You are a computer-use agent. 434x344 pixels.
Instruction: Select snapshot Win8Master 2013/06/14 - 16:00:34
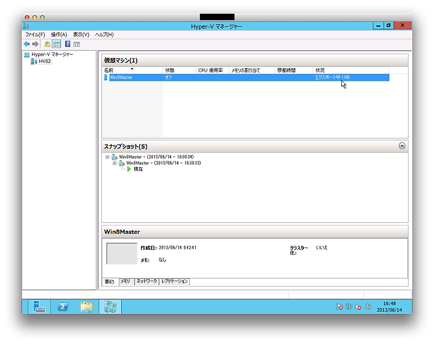point(156,157)
